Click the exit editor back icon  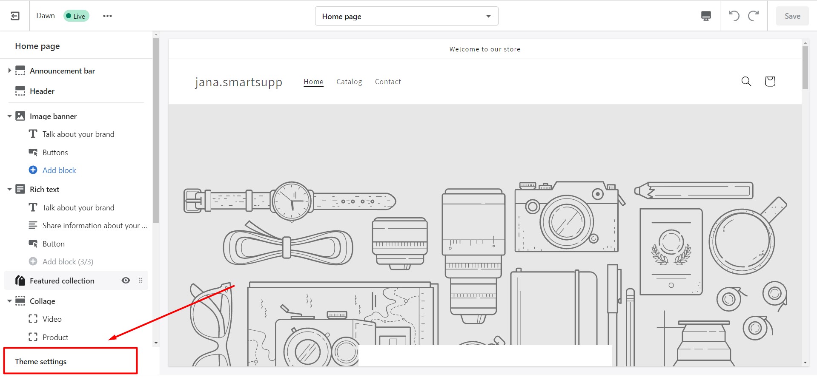(15, 16)
